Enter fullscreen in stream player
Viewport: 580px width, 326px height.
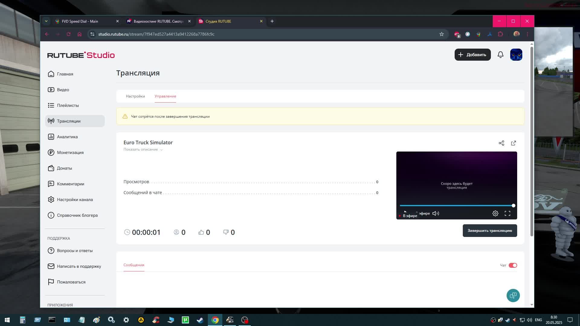click(x=507, y=213)
